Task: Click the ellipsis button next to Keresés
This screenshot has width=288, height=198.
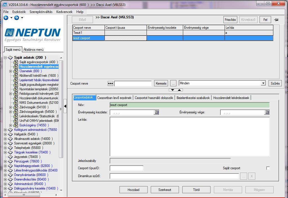Action: (x=173, y=83)
